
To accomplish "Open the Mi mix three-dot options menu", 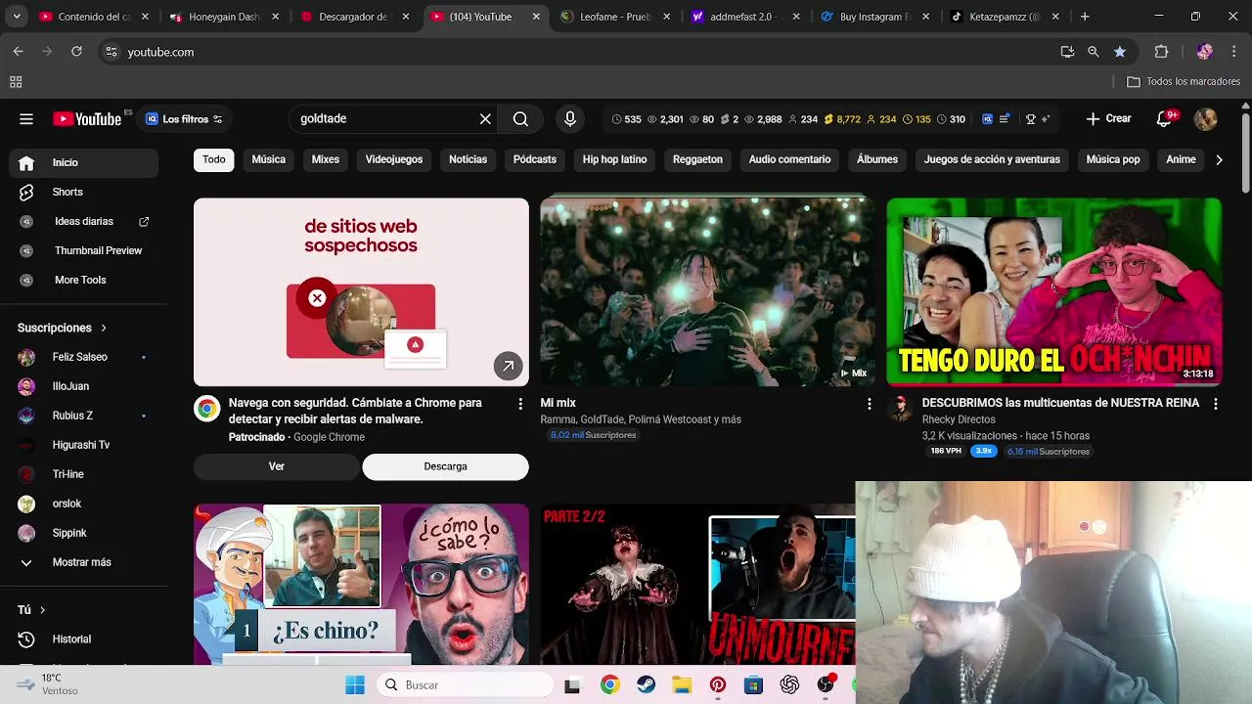I will click(x=869, y=403).
